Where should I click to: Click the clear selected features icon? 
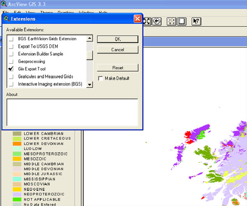(182, 21)
